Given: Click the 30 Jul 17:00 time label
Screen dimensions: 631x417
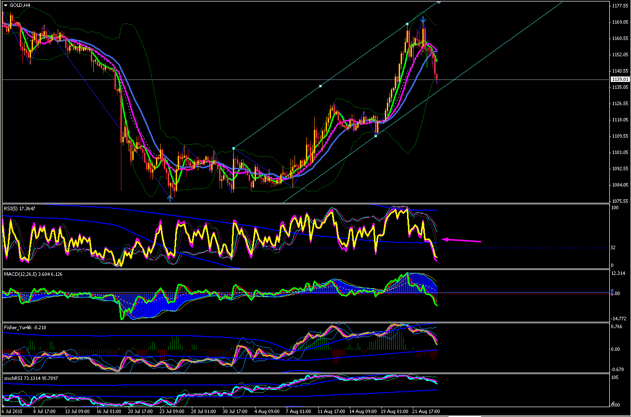Looking at the screenshot, I should (x=236, y=411).
